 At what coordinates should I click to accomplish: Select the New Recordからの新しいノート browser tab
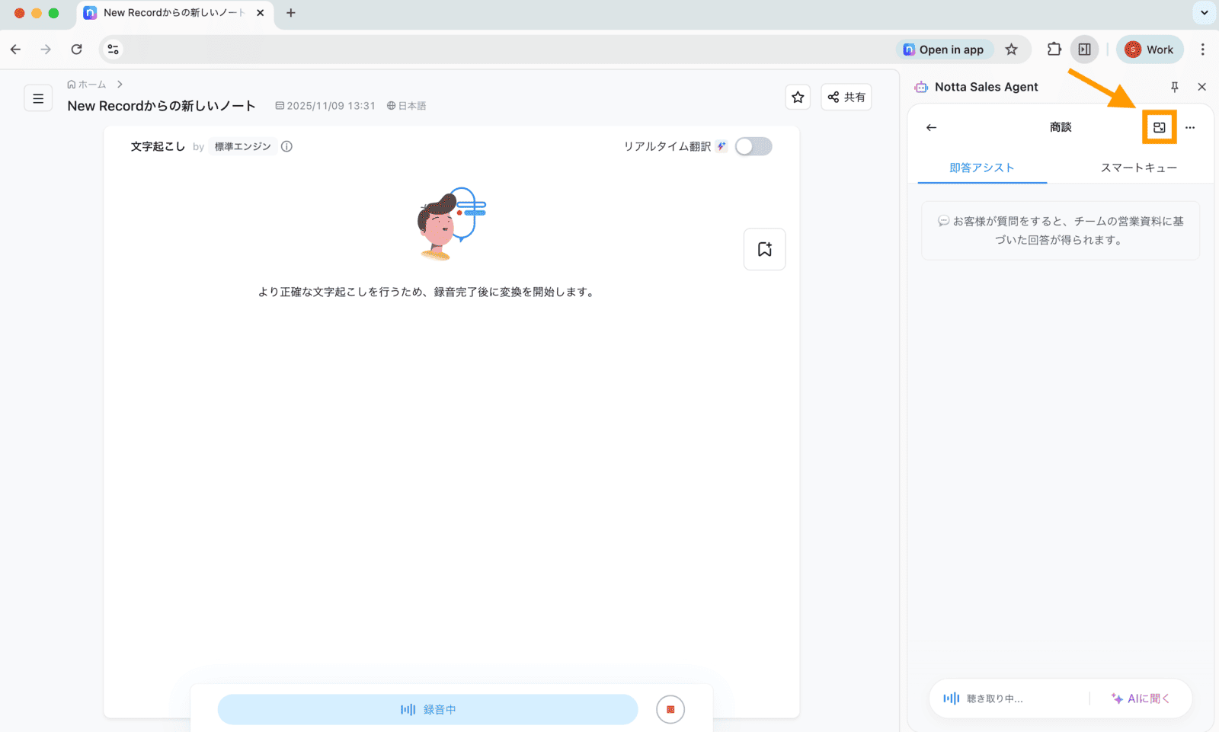pyautogui.click(x=175, y=13)
